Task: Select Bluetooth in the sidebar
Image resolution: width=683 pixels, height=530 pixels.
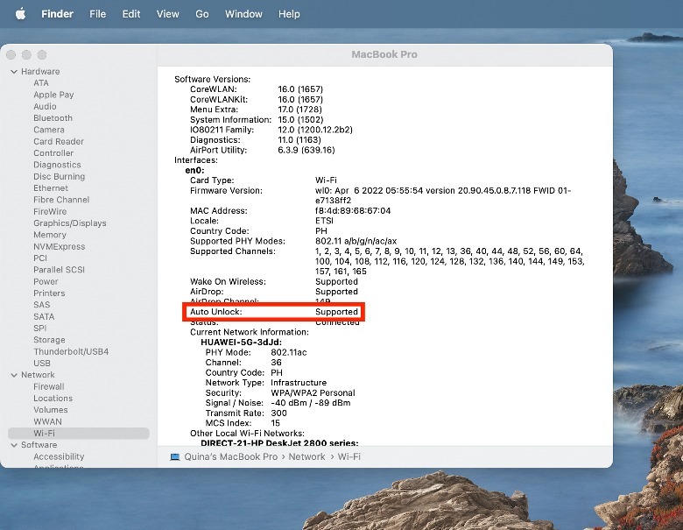Action: (53, 118)
